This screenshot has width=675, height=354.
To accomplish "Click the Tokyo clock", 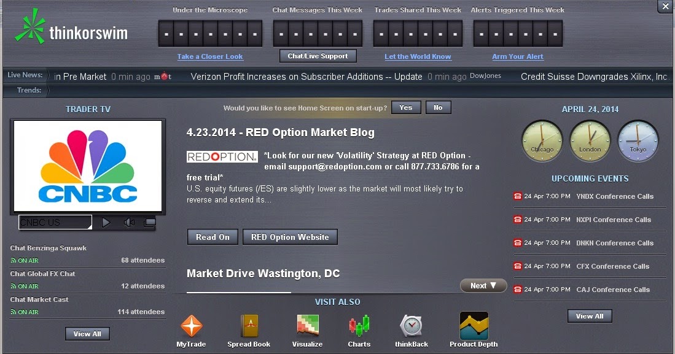I will [x=638, y=141].
